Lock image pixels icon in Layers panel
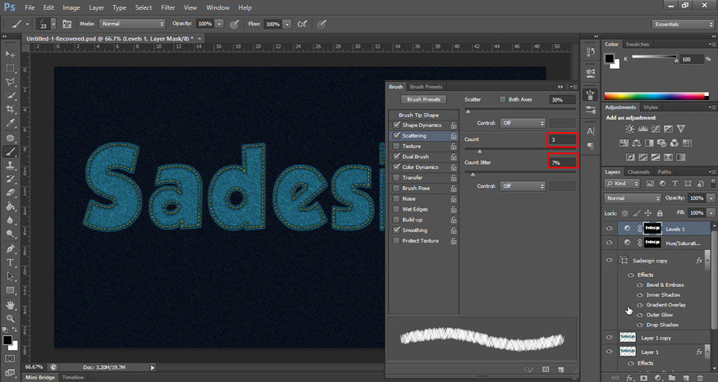Screen dimensions: 718x382 pyautogui.click(x=637, y=213)
